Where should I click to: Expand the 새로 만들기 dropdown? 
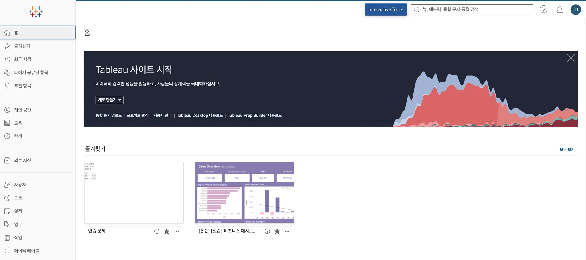pyautogui.click(x=110, y=100)
